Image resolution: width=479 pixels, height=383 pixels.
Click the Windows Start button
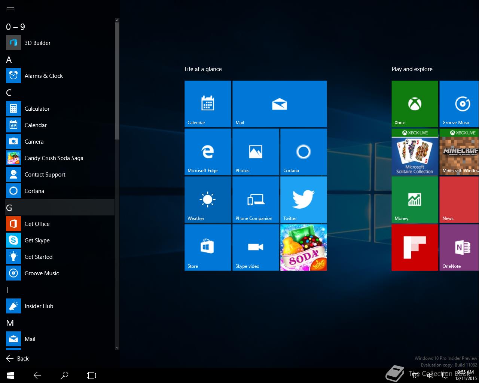(10, 375)
